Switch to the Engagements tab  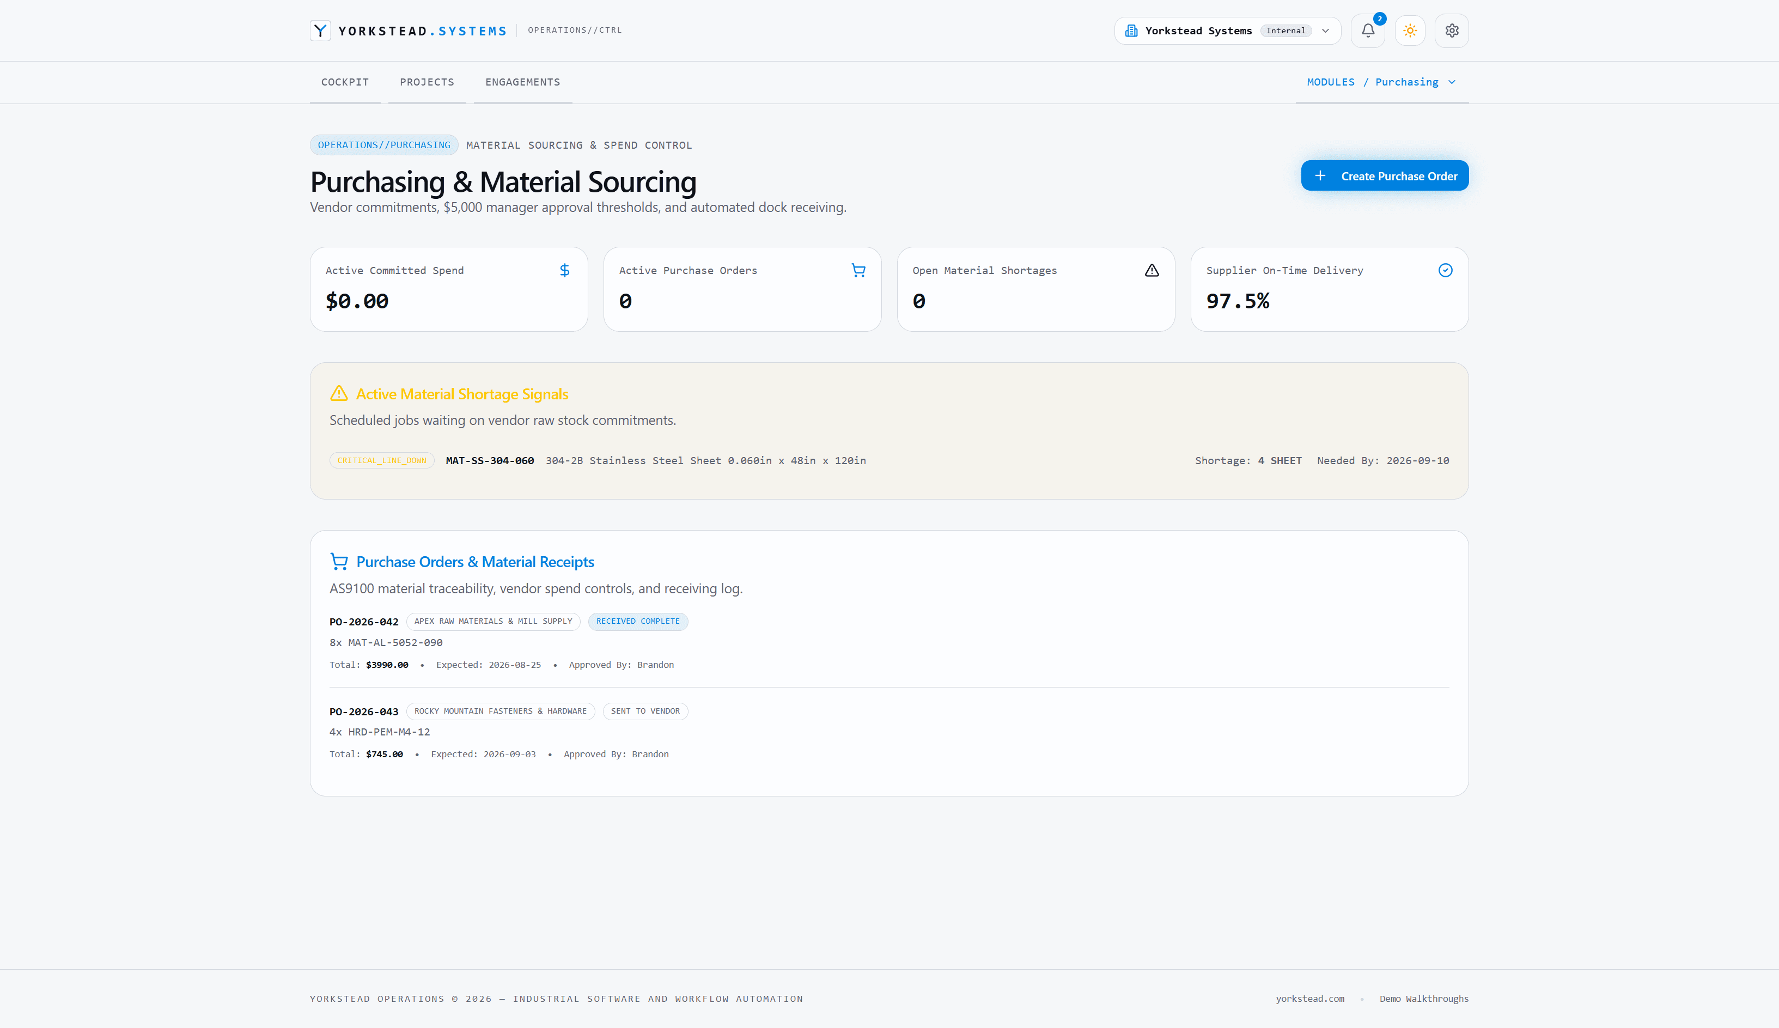pos(522,82)
